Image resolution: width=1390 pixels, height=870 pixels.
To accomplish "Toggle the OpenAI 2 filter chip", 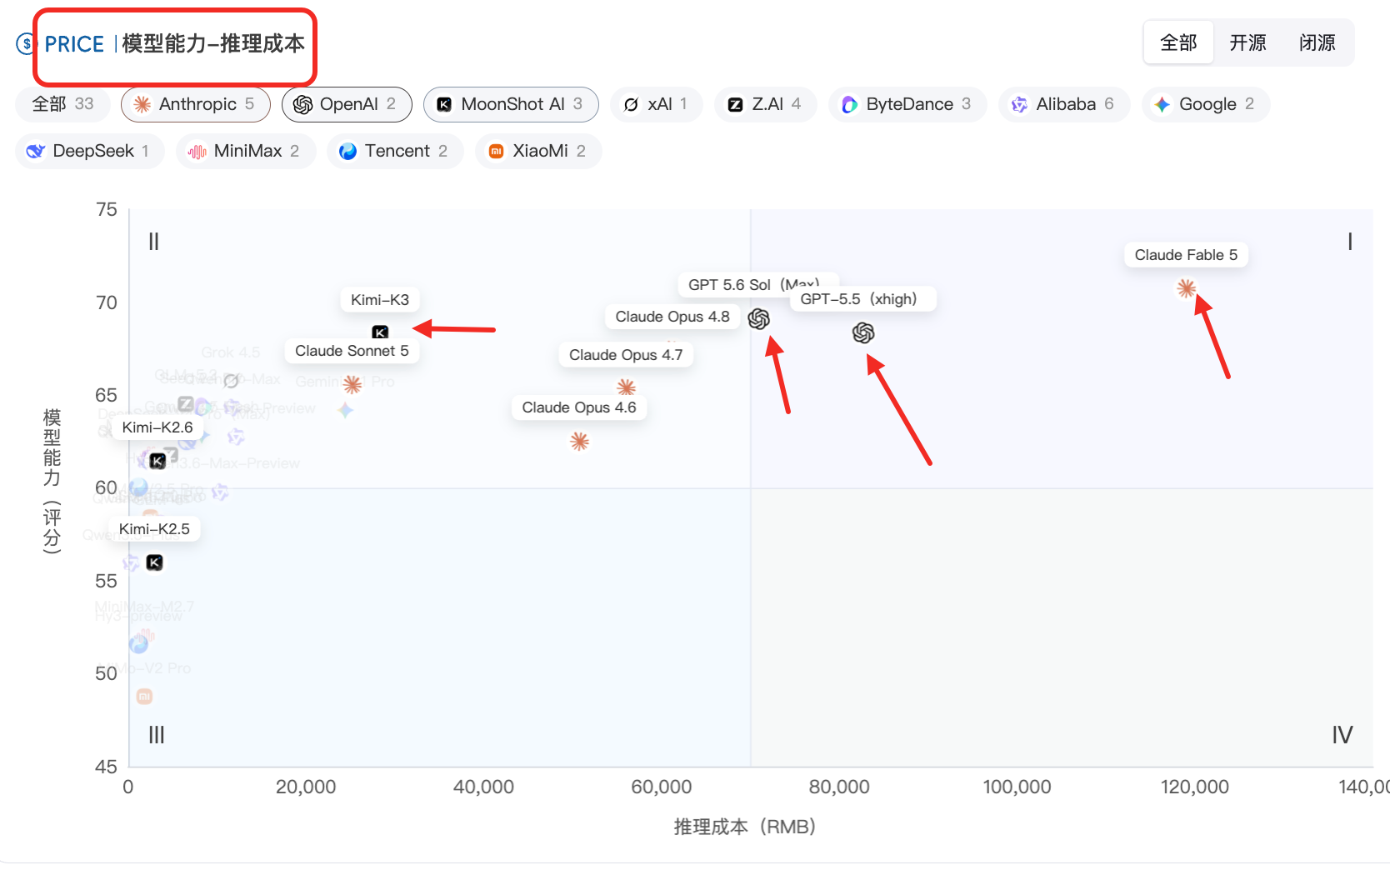I will [x=347, y=104].
